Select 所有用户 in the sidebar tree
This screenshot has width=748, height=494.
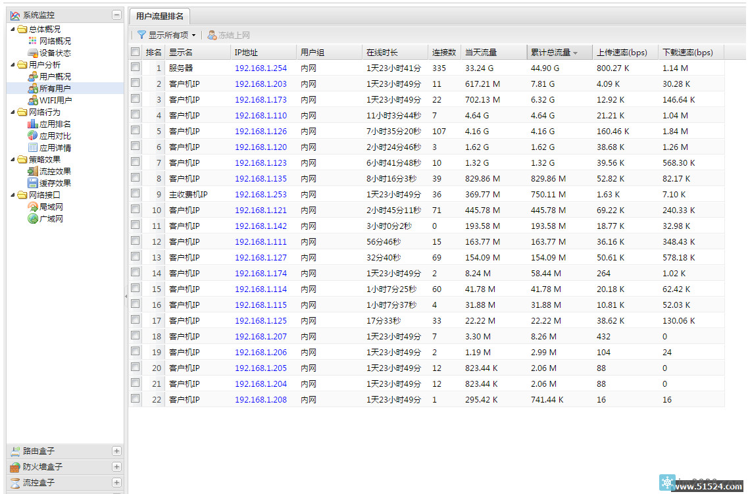[55, 88]
